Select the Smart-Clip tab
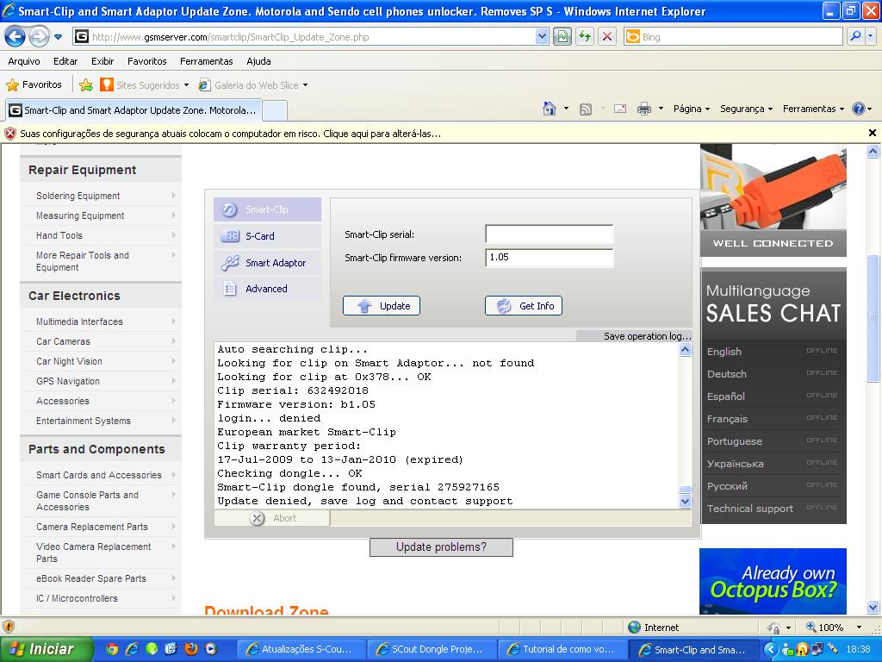This screenshot has height=662, width=882. pos(267,209)
